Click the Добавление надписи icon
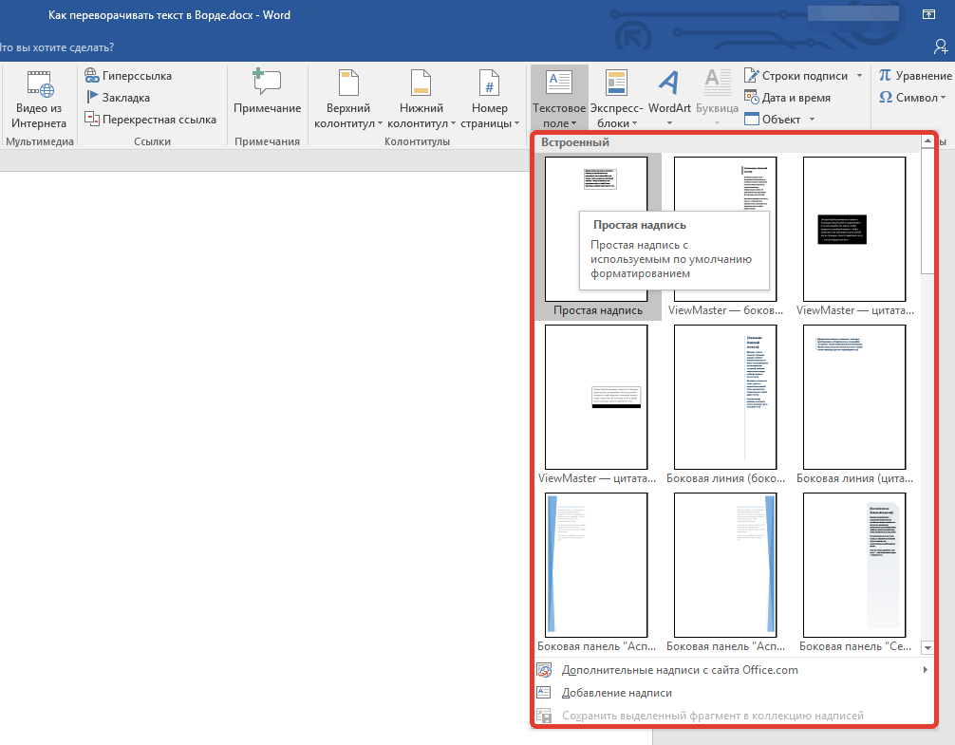955x745 pixels. (544, 693)
